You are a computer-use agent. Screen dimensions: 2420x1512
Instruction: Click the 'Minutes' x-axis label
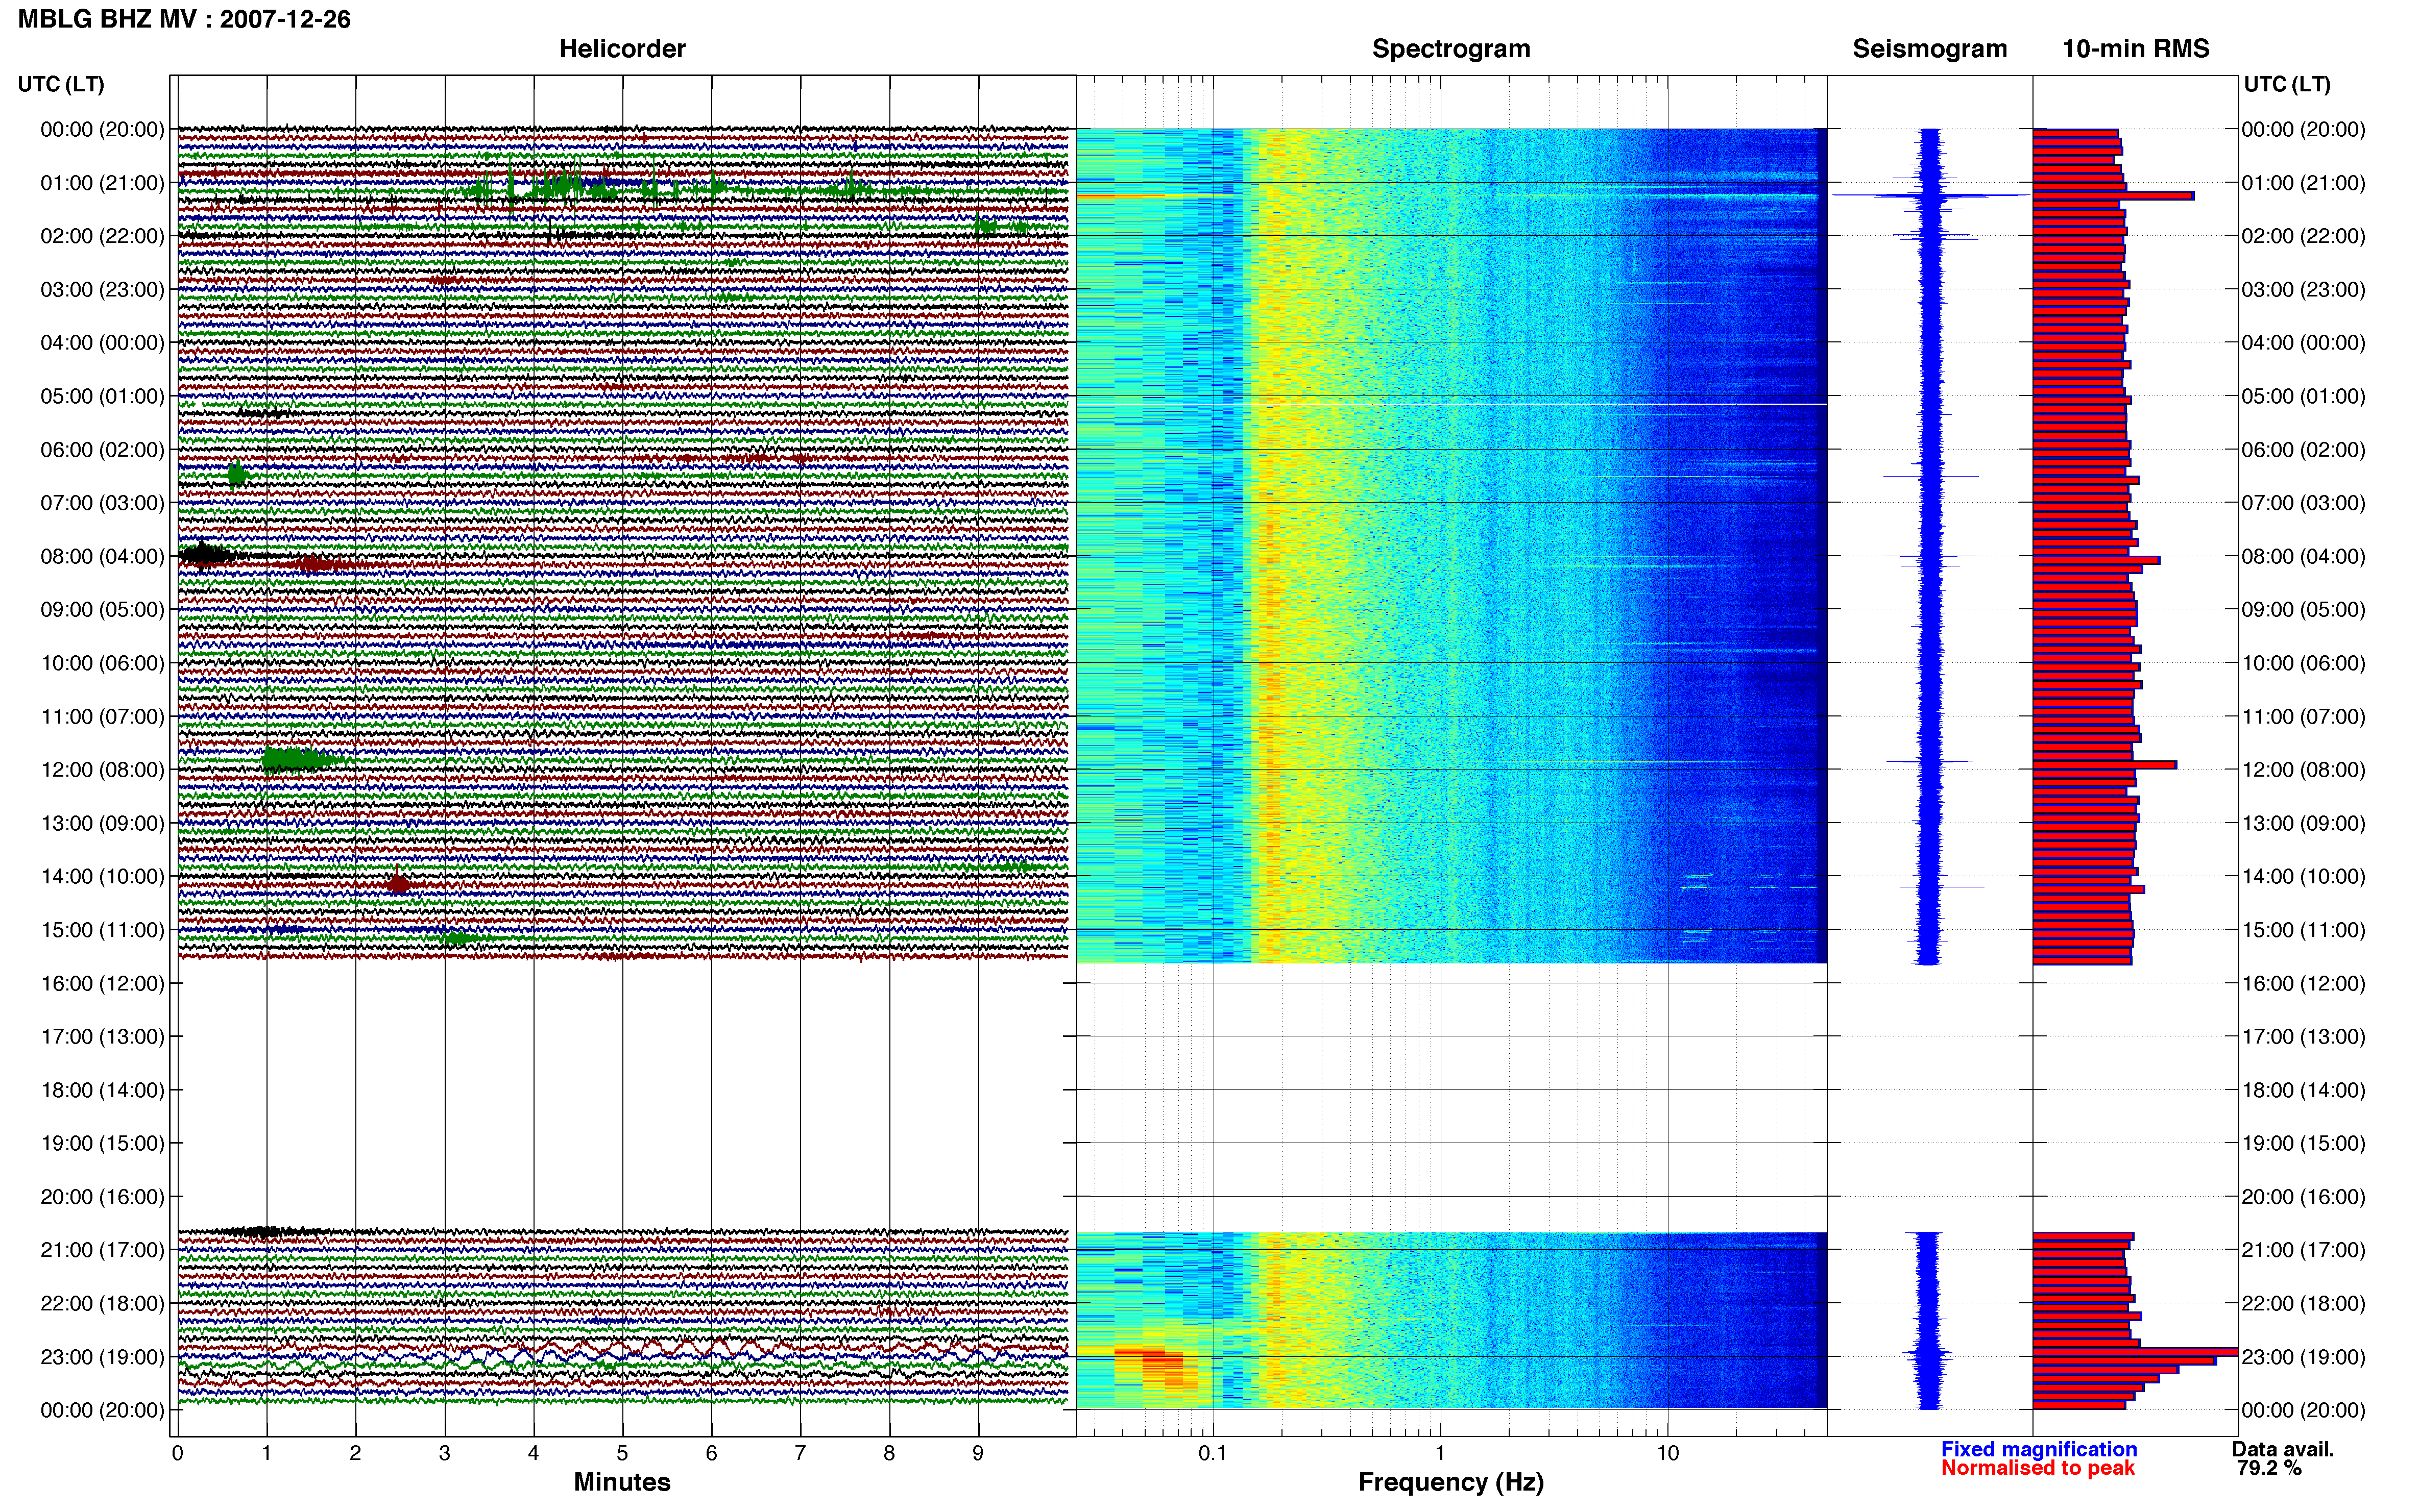pyautogui.click(x=621, y=1482)
